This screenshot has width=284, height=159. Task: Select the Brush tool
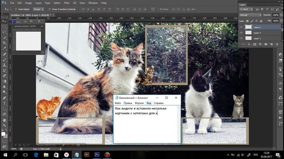(x=4, y=60)
